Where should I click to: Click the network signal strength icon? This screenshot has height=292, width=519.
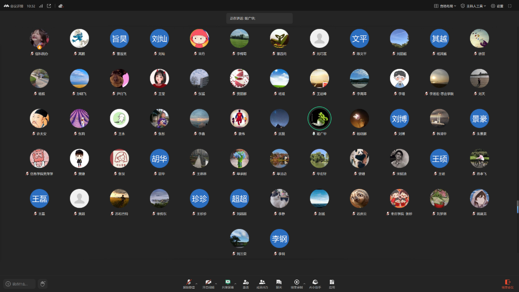41,6
